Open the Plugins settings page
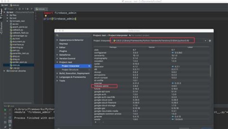228x129 pixels. coord(63,51)
